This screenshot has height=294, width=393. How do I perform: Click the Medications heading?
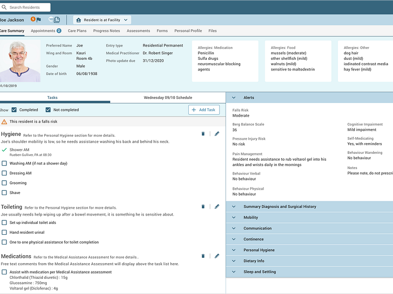pyautogui.click(x=16, y=256)
